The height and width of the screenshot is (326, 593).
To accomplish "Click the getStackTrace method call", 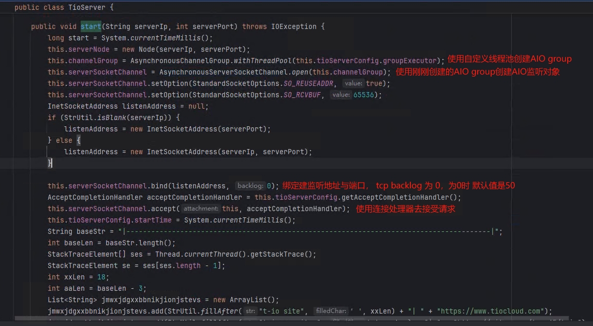I will click(x=289, y=254).
